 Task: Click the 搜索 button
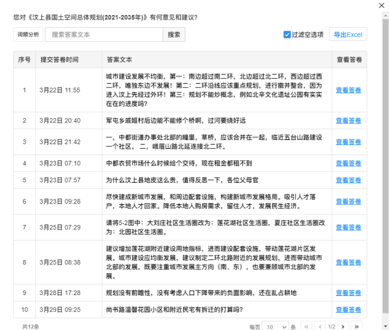point(174,35)
